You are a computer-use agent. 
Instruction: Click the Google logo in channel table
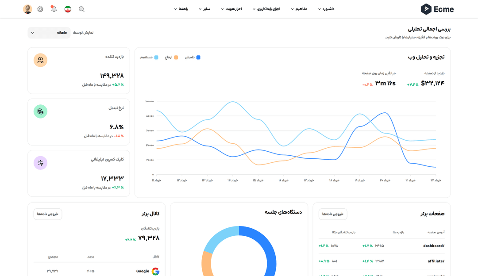(155, 271)
